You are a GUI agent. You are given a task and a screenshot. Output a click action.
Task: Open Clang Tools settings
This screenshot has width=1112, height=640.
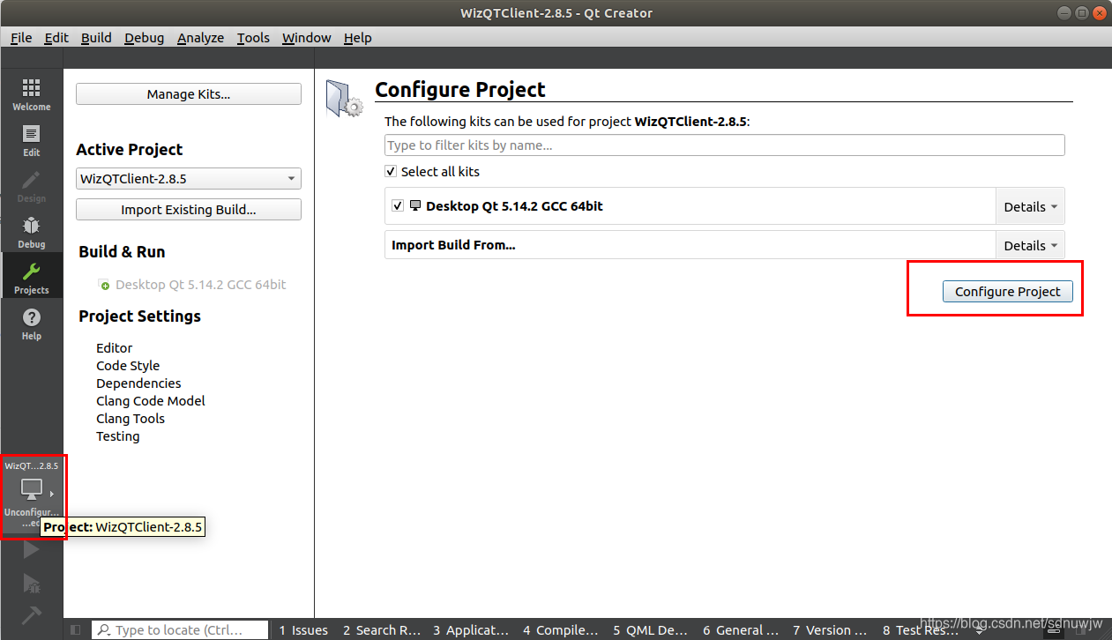click(x=131, y=419)
